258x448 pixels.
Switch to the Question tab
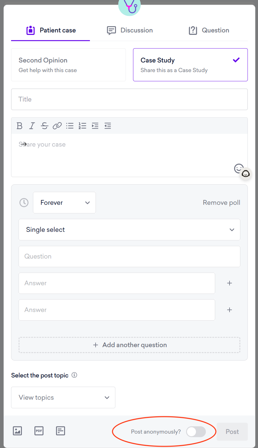click(x=209, y=30)
